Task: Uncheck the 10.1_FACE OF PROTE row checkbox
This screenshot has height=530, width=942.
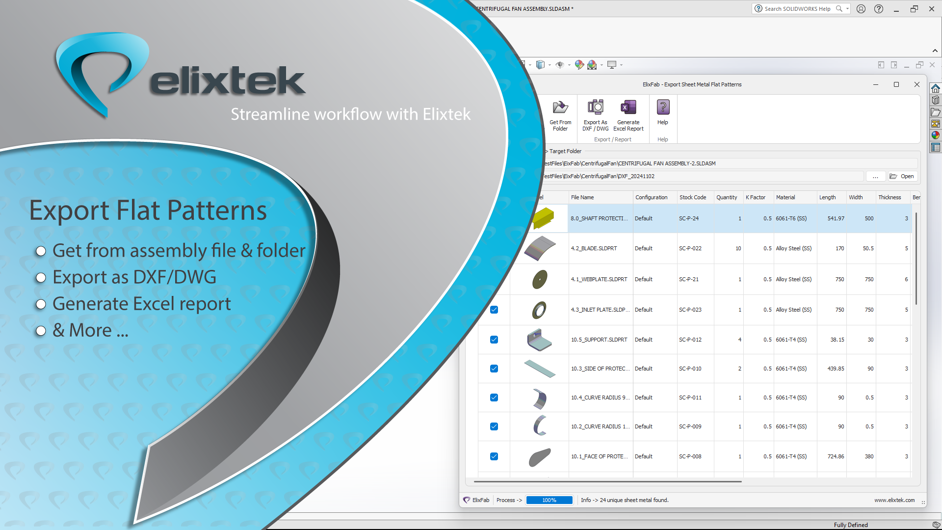Action: coord(494,456)
